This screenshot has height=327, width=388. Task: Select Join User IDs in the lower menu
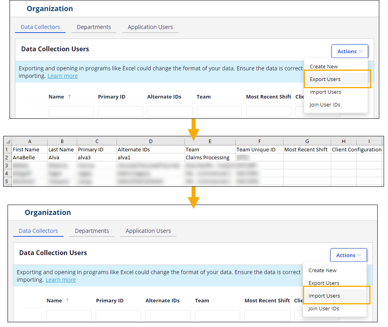(324, 308)
